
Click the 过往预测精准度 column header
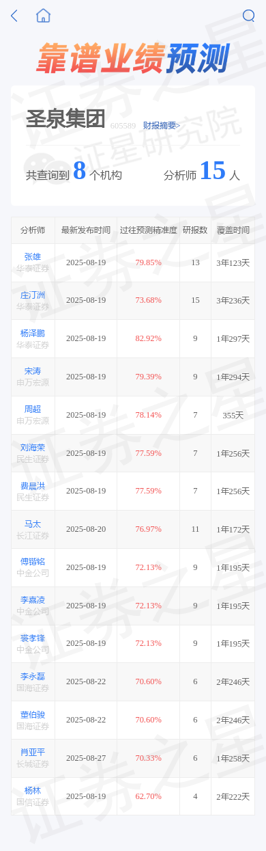point(148,230)
